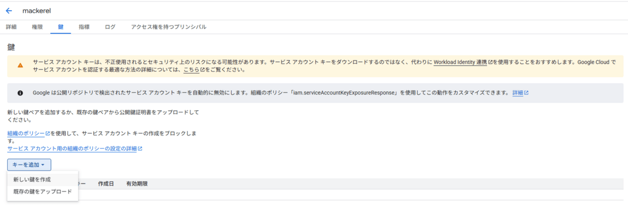Click external-link icon after こちら

202,70
